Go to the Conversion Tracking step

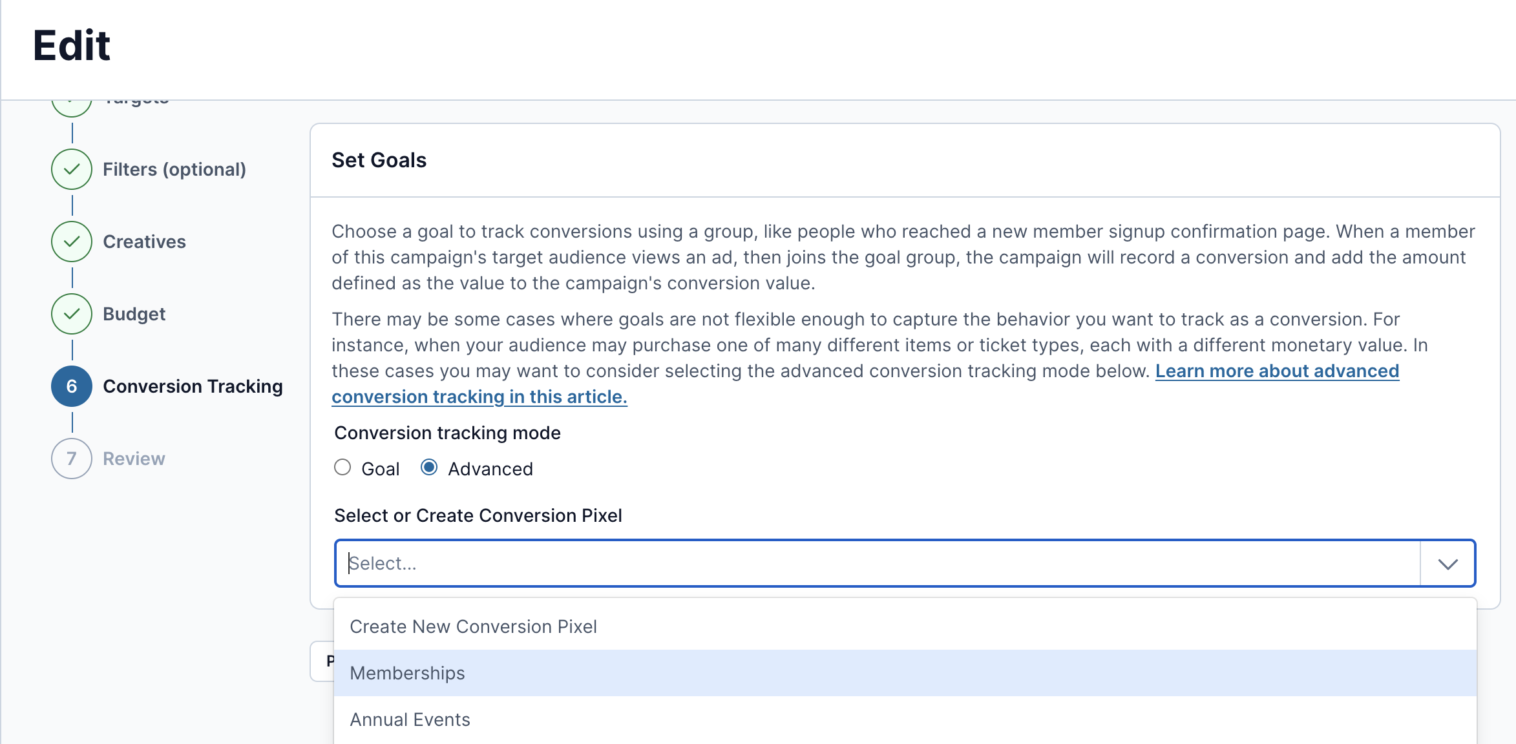[x=193, y=386]
